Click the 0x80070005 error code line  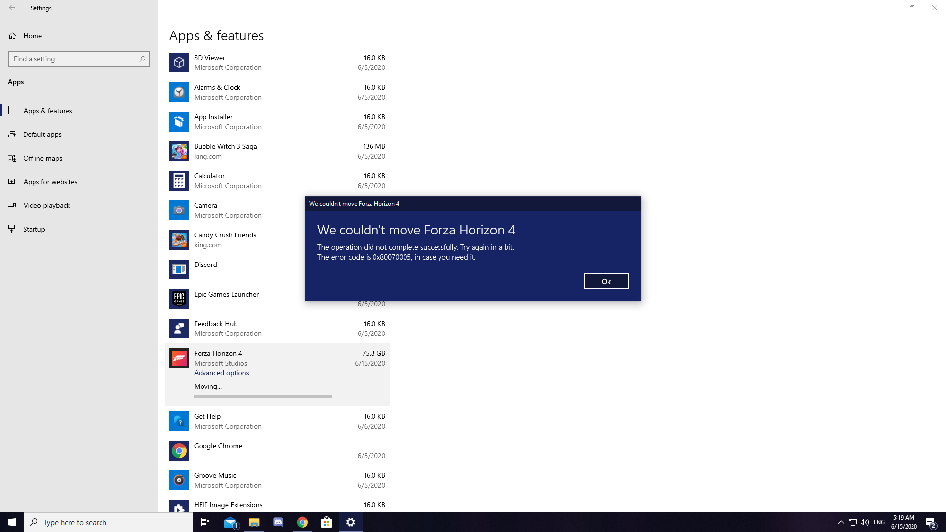point(396,257)
